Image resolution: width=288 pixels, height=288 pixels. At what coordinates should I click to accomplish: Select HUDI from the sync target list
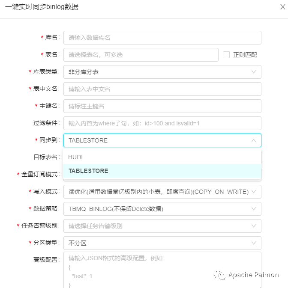(162, 157)
